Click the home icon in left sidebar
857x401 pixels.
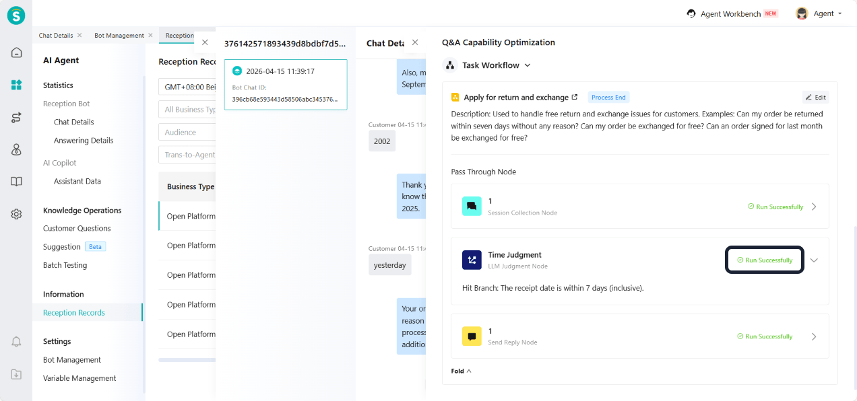(16, 52)
